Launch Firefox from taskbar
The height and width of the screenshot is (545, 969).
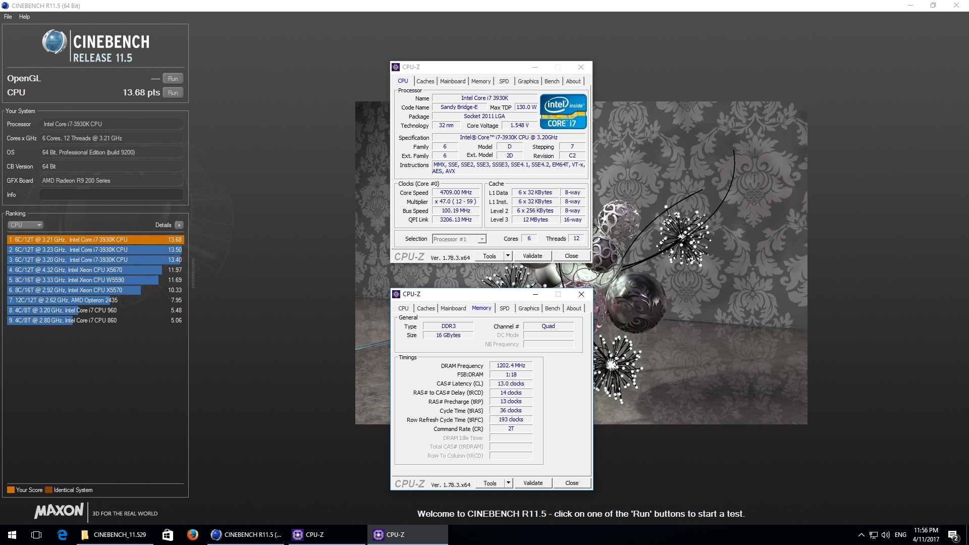tap(192, 535)
